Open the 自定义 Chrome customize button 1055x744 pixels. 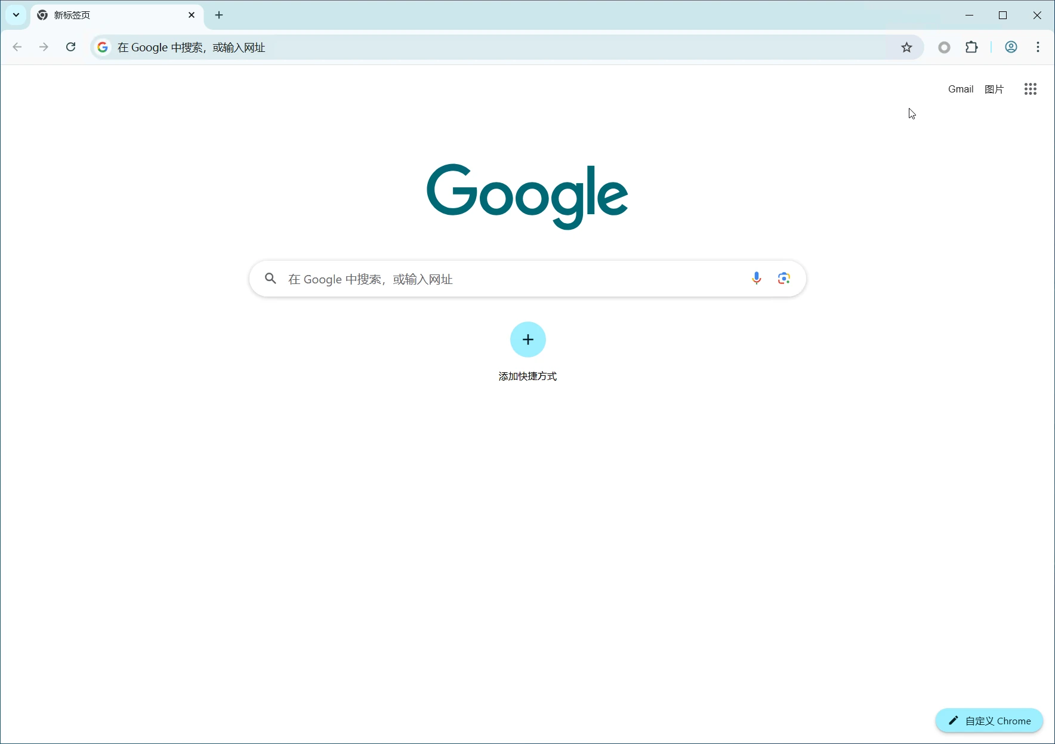coord(989,721)
